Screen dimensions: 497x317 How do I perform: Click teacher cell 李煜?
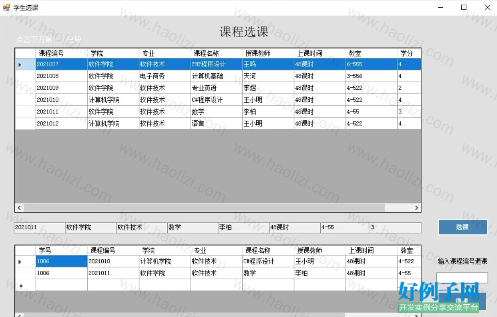tap(268, 88)
